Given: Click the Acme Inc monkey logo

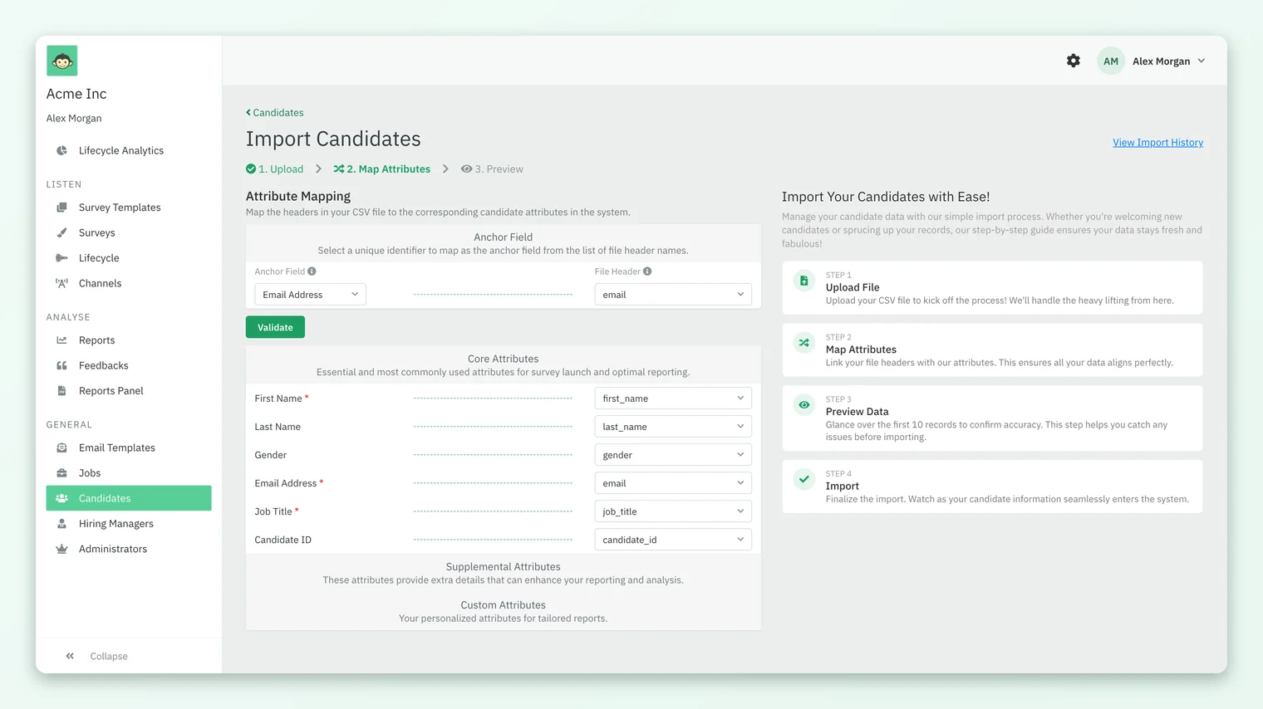Looking at the screenshot, I should click(x=61, y=61).
